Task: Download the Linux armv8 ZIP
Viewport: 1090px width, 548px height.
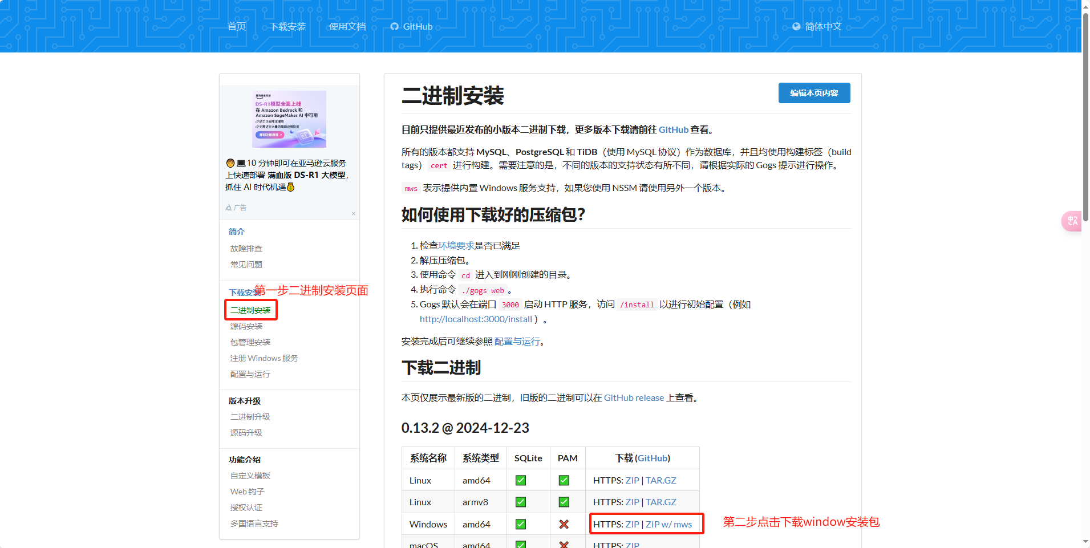Action: tap(633, 502)
